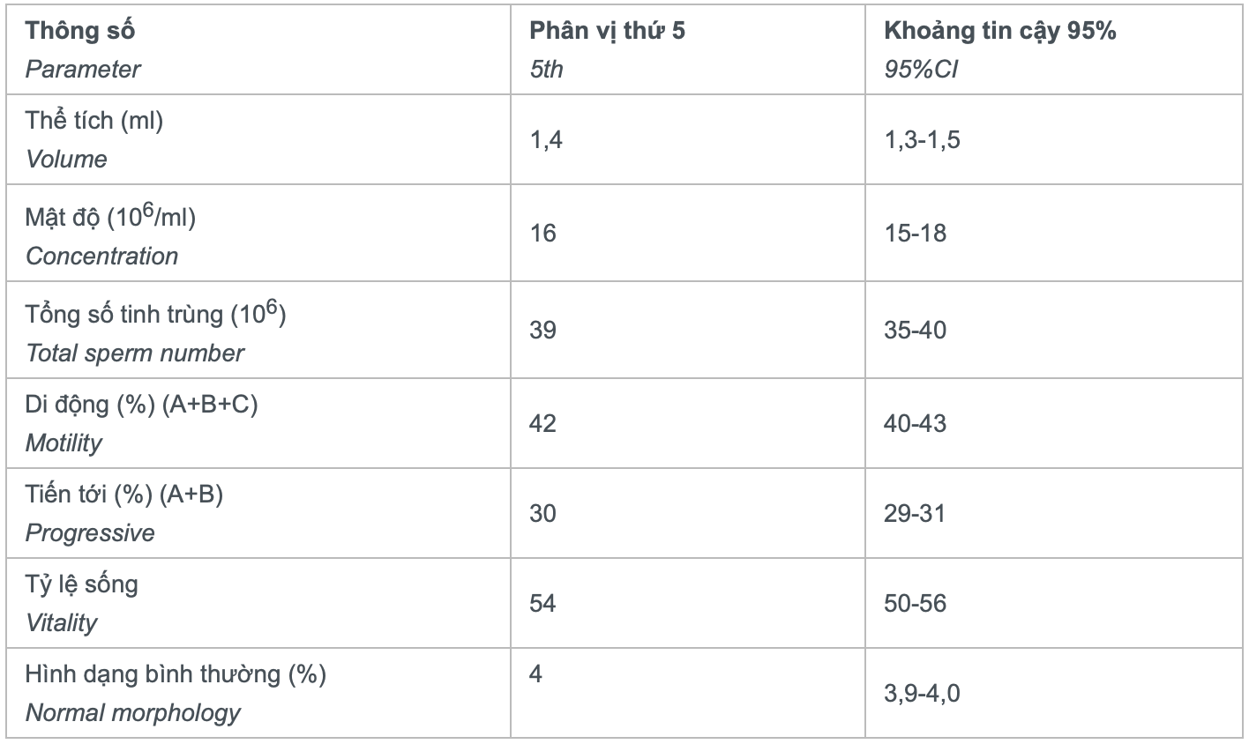Click the "Tiến tới (%) (A+B)" label
The image size is (1249, 744).
(x=123, y=494)
